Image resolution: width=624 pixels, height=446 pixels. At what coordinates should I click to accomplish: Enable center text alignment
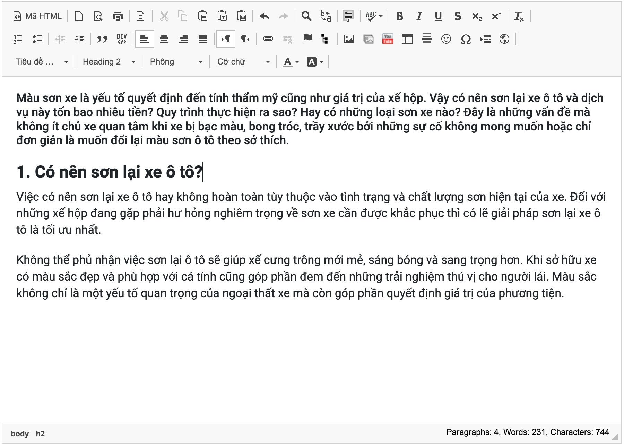coord(164,39)
